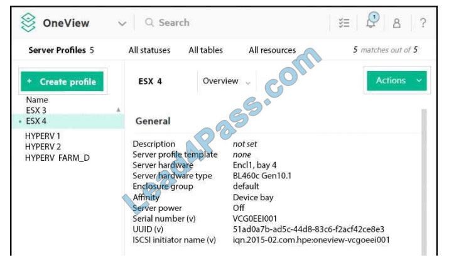Screen dimensions: 449x260
Task: Open the activity checklist icon
Action: [344, 23]
